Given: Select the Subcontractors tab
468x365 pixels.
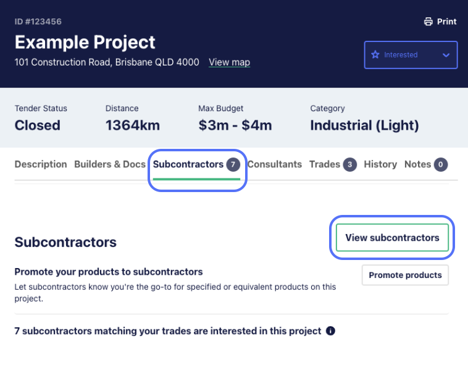Looking at the screenshot, I should (196, 165).
